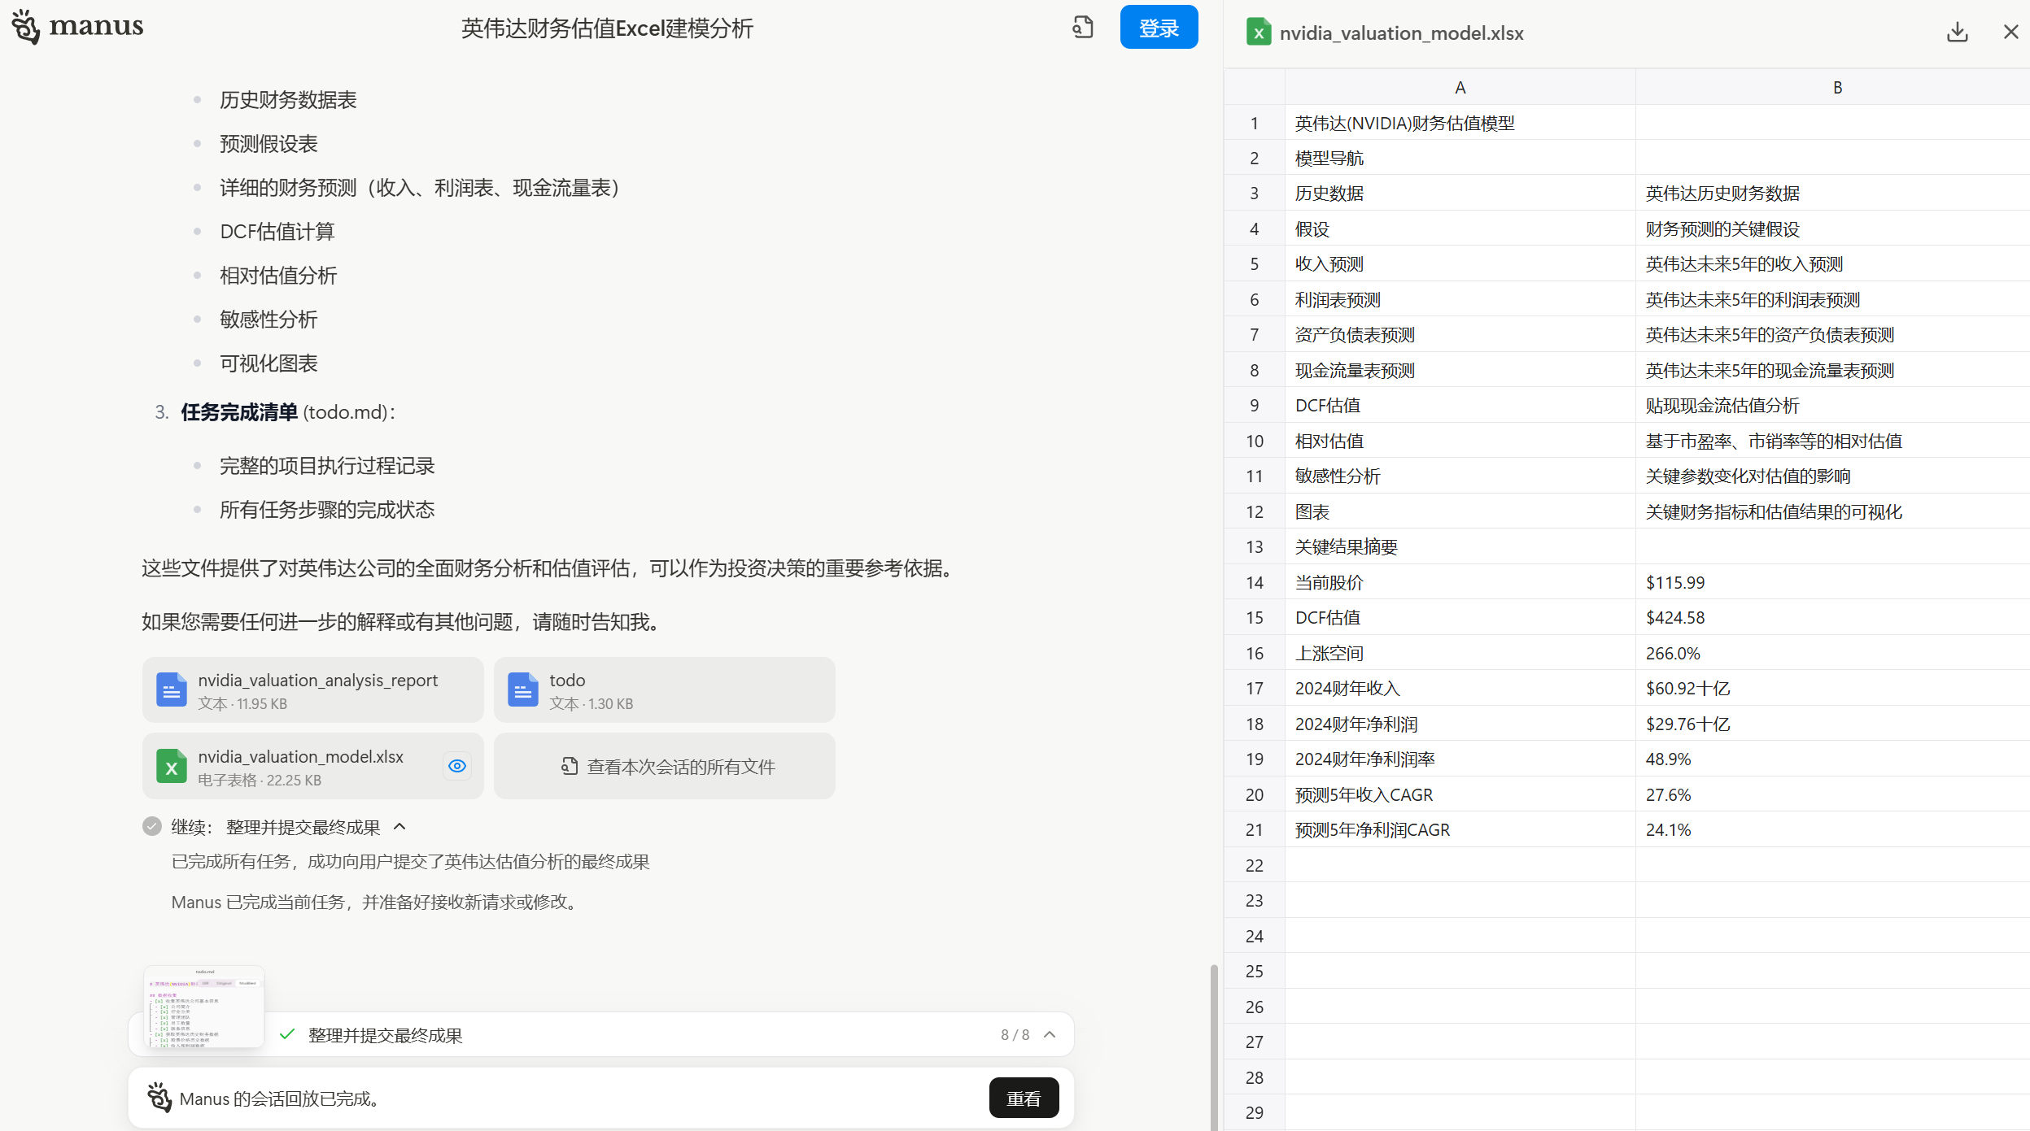Click bullet text 敏感性分析 in chat
Viewport: 2030px width, 1131px height.
[x=268, y=320]
